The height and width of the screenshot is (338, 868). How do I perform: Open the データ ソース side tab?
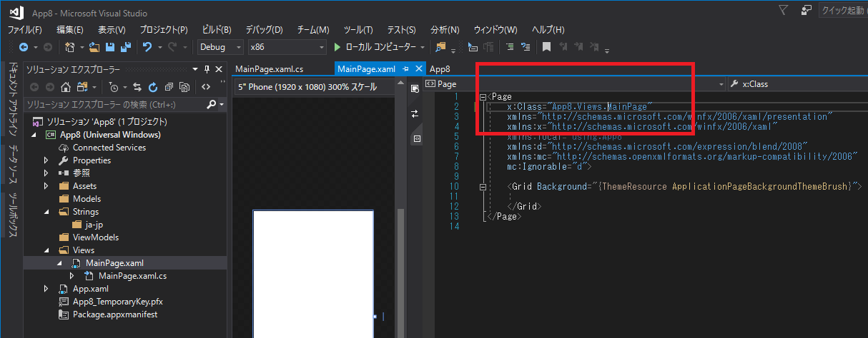point(14,164)
